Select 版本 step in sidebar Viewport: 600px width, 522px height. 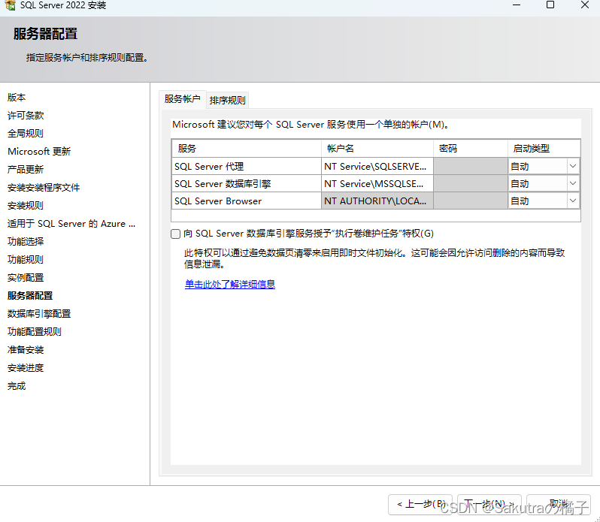click(17, 98)
